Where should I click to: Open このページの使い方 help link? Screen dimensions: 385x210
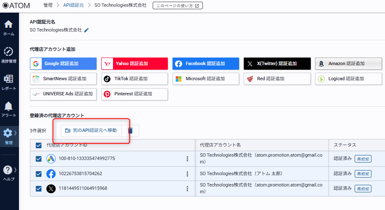[177, 5]
